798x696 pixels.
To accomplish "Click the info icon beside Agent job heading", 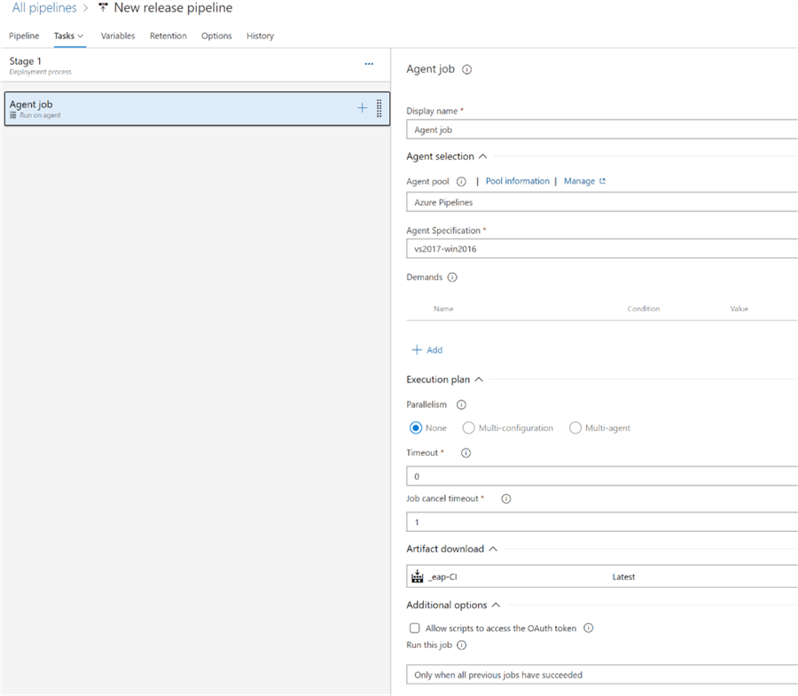I will [467, 69].
